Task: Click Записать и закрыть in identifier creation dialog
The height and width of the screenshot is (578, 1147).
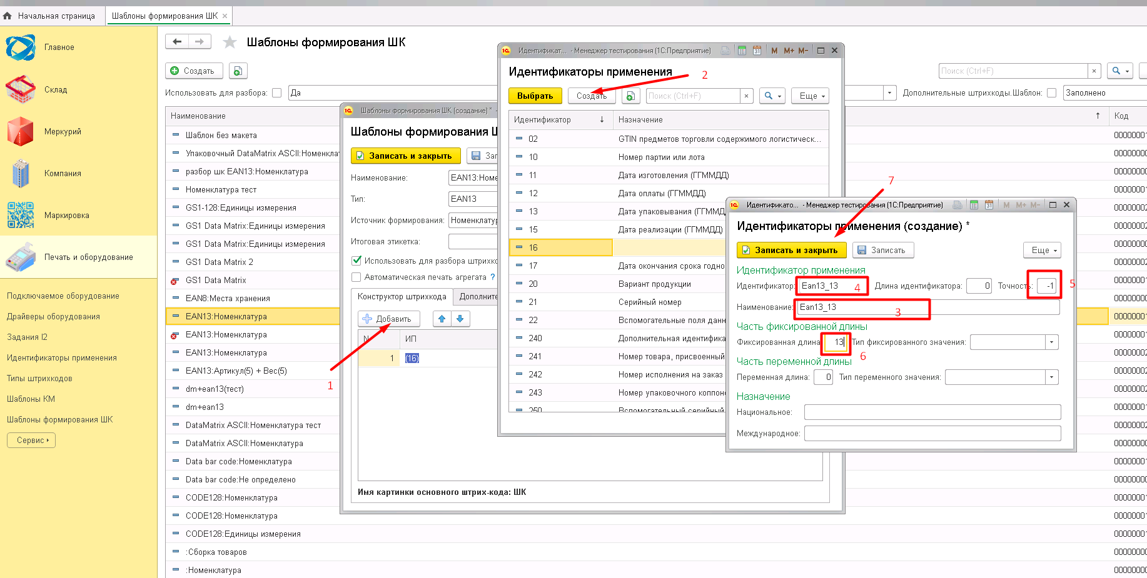Action: 791,250
